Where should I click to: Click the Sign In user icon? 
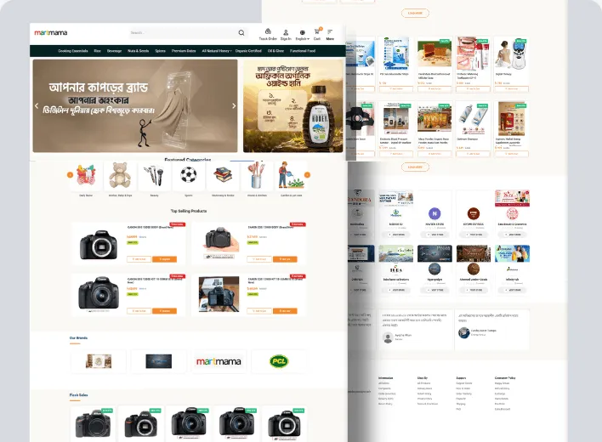click(286, 32)
